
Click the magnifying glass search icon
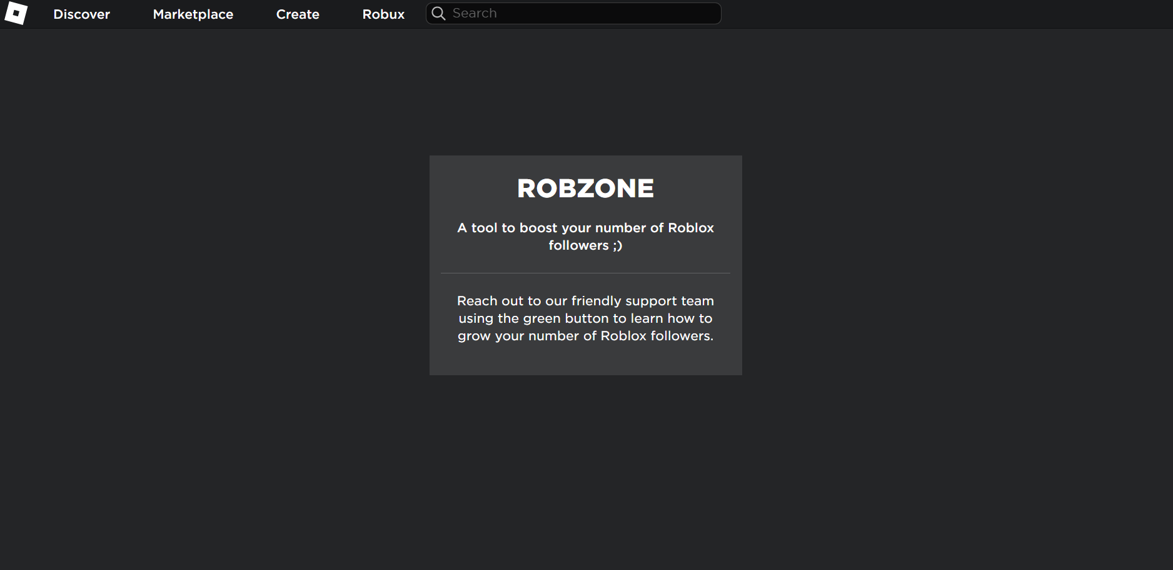point(438,13)
